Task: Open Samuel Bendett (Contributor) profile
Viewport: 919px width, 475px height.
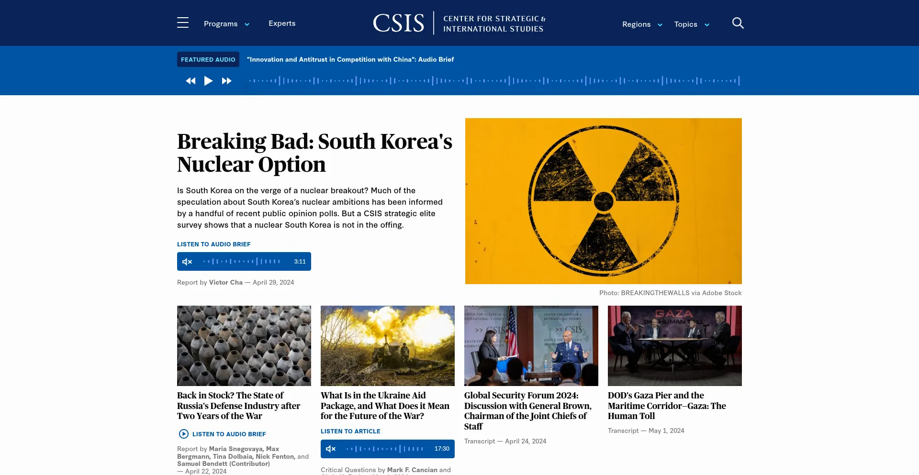Action: 224,464
